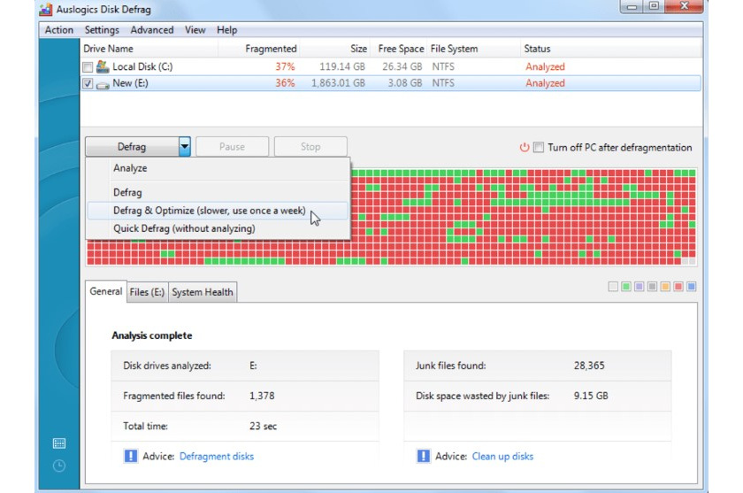
Task: Switch to the Files (E:) tab
Action: pyautogui.click(x=147, y=292)
